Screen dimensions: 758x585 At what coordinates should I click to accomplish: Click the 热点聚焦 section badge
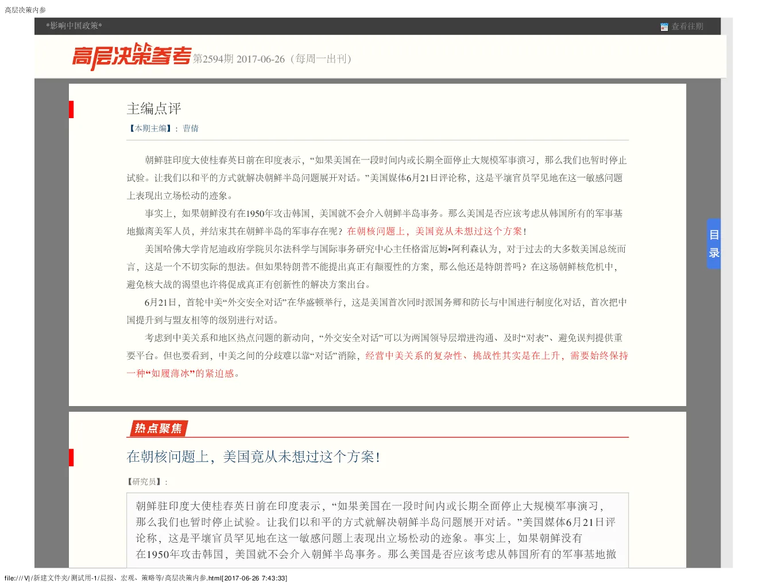[158, 428]
